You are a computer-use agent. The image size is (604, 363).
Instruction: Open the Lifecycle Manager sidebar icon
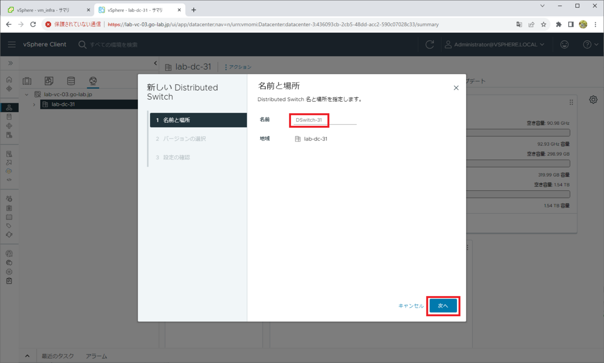pyautogui.click(x=9, y=235)
